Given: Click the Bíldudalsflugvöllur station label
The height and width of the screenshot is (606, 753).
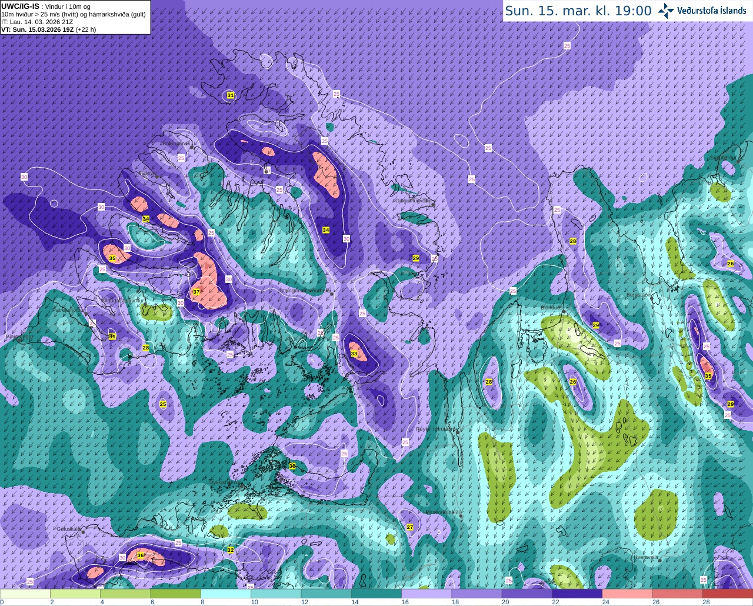Looking at the screenshot, I should [123, 300].
